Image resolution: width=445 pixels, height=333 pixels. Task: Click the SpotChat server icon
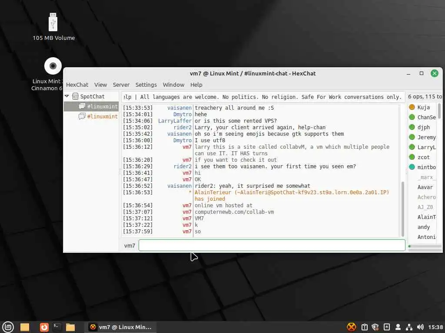(75, 96)
